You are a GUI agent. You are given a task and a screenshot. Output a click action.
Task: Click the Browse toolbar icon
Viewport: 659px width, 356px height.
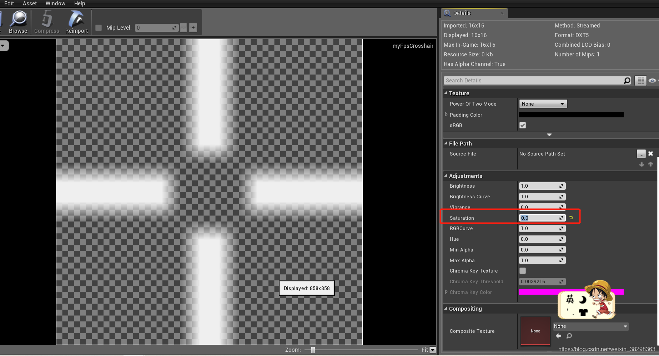(x=18, y=22)
